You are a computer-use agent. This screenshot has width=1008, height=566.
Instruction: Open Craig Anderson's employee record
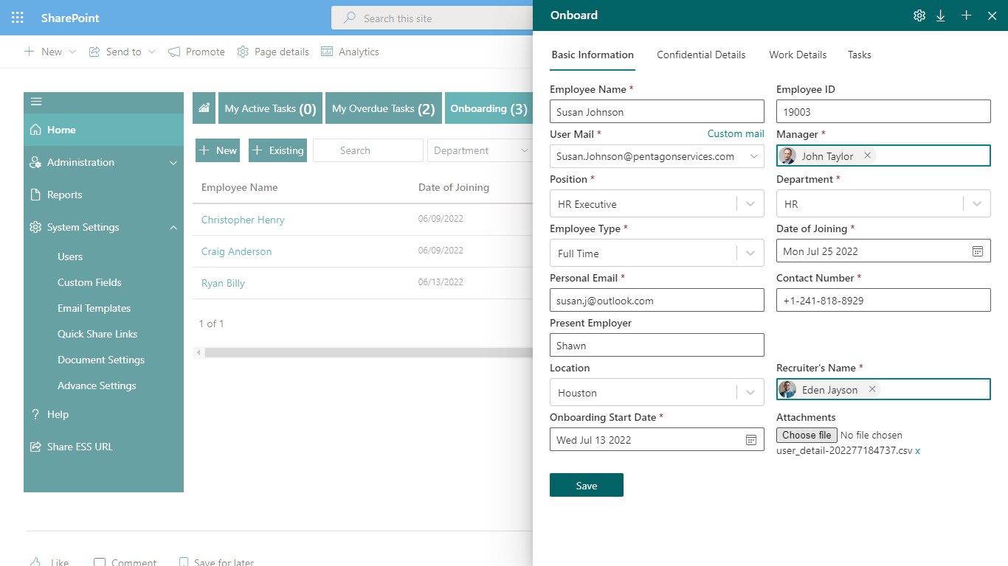pos(236,251)
